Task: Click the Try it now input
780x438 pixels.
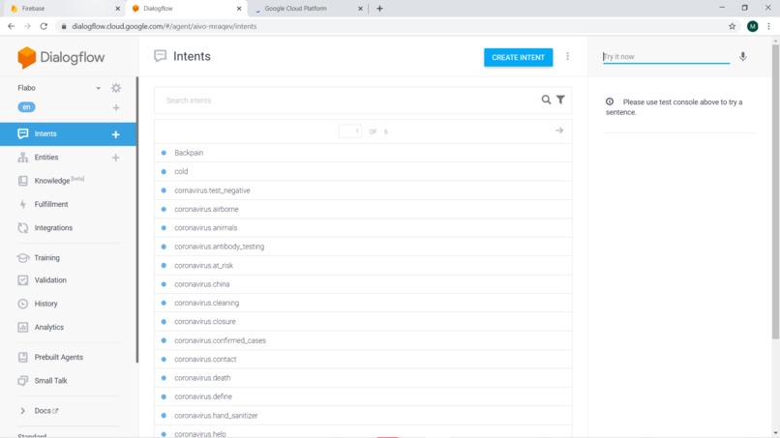Action: point(666,57)
